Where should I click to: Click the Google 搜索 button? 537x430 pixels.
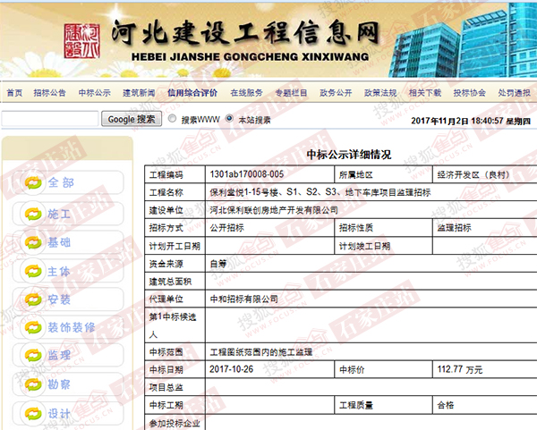pyautogui.click(x=132, y=119)
